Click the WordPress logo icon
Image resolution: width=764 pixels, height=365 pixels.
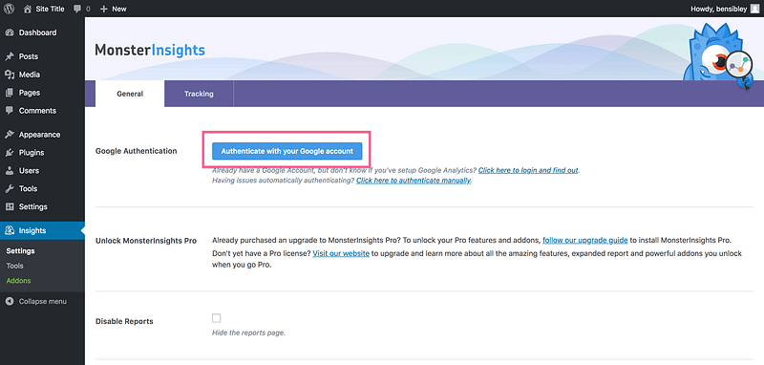9,9
